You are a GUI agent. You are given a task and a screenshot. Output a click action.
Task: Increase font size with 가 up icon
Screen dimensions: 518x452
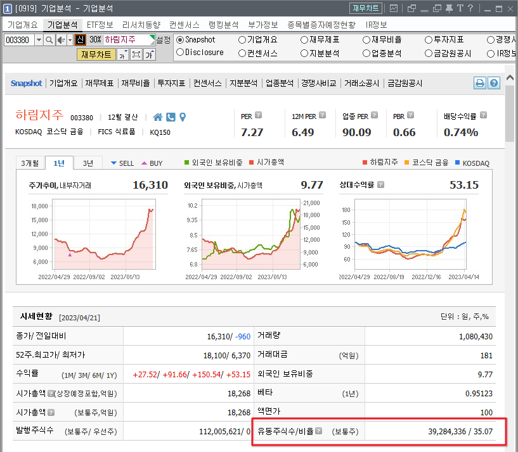click(150, 55)
